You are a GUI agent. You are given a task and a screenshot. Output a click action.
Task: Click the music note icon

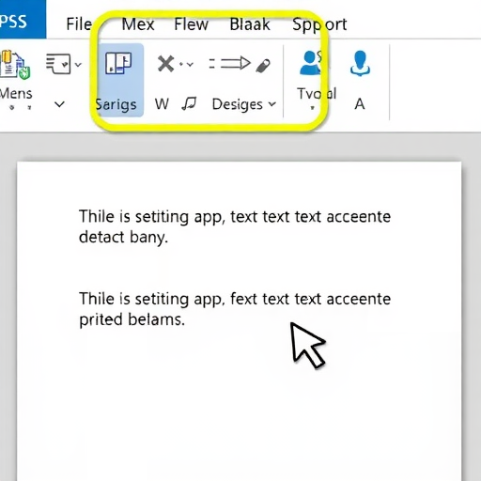pos(189,103)
